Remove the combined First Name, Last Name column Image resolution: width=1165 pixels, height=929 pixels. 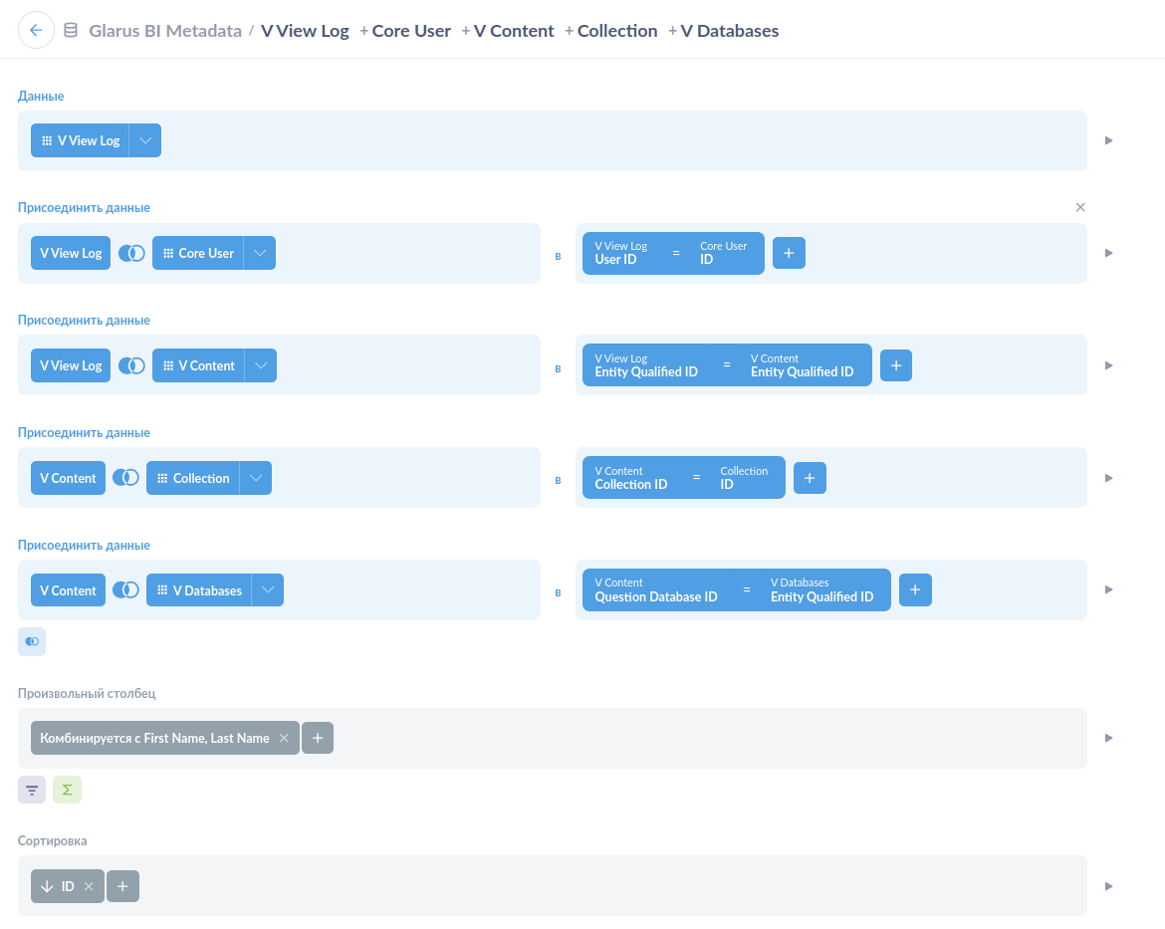[284, 738]
